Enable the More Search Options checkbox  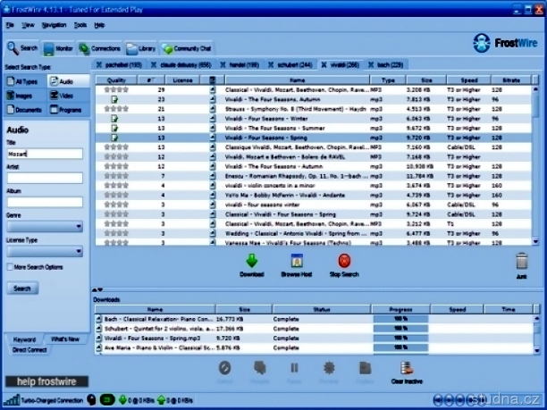tap(10, 267)
